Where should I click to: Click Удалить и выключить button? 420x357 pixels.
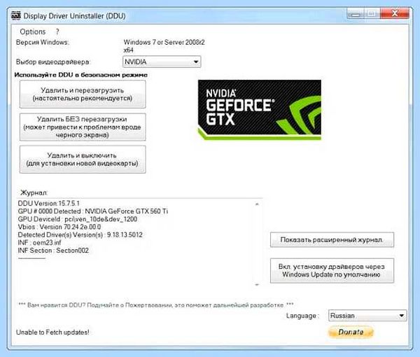click(x=83, y=160)
